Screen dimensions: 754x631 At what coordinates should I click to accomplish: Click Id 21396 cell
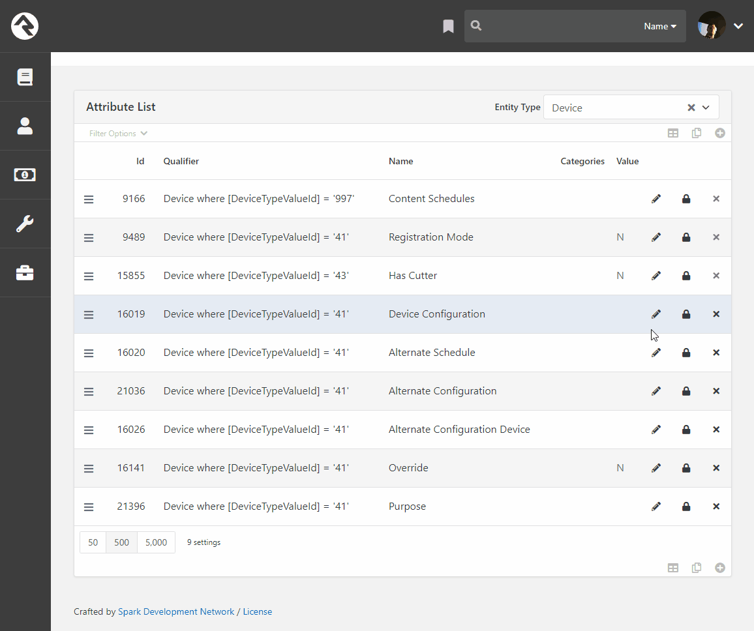pos(131,506)
